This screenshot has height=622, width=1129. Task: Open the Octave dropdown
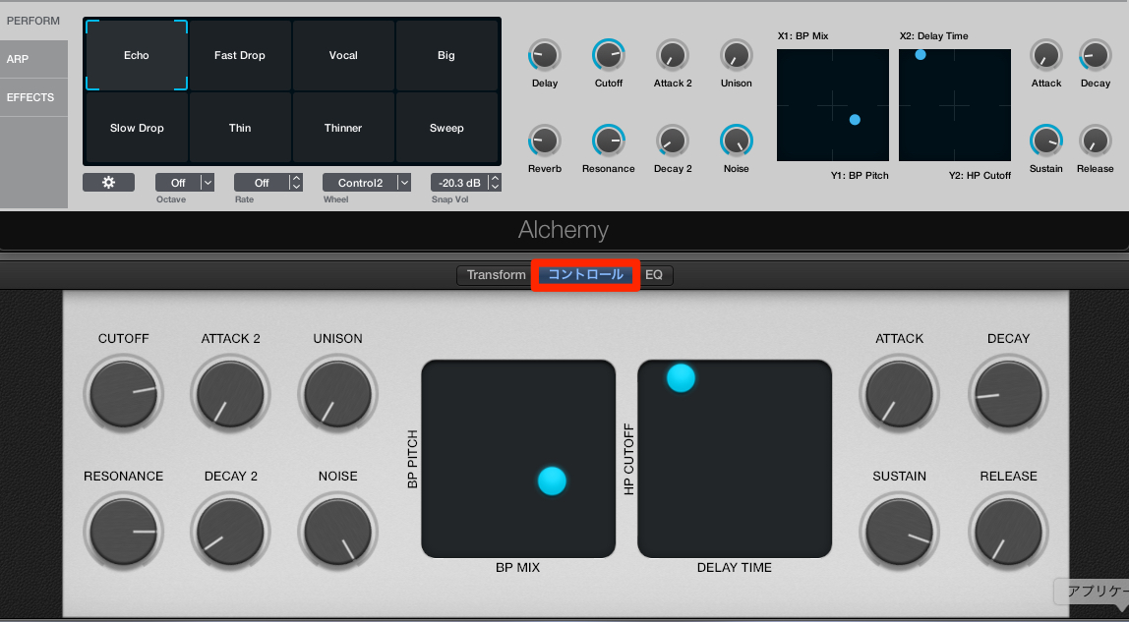[185, 183]
